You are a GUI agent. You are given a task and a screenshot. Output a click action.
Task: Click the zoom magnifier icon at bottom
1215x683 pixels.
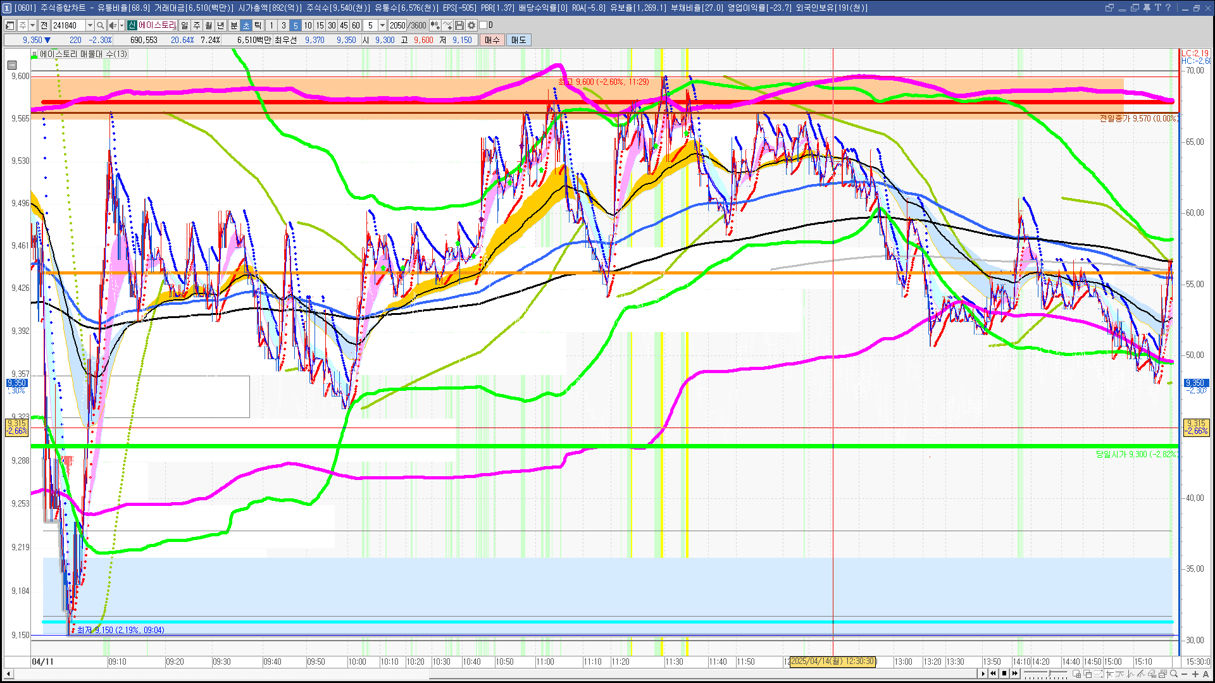(1174, 674)
